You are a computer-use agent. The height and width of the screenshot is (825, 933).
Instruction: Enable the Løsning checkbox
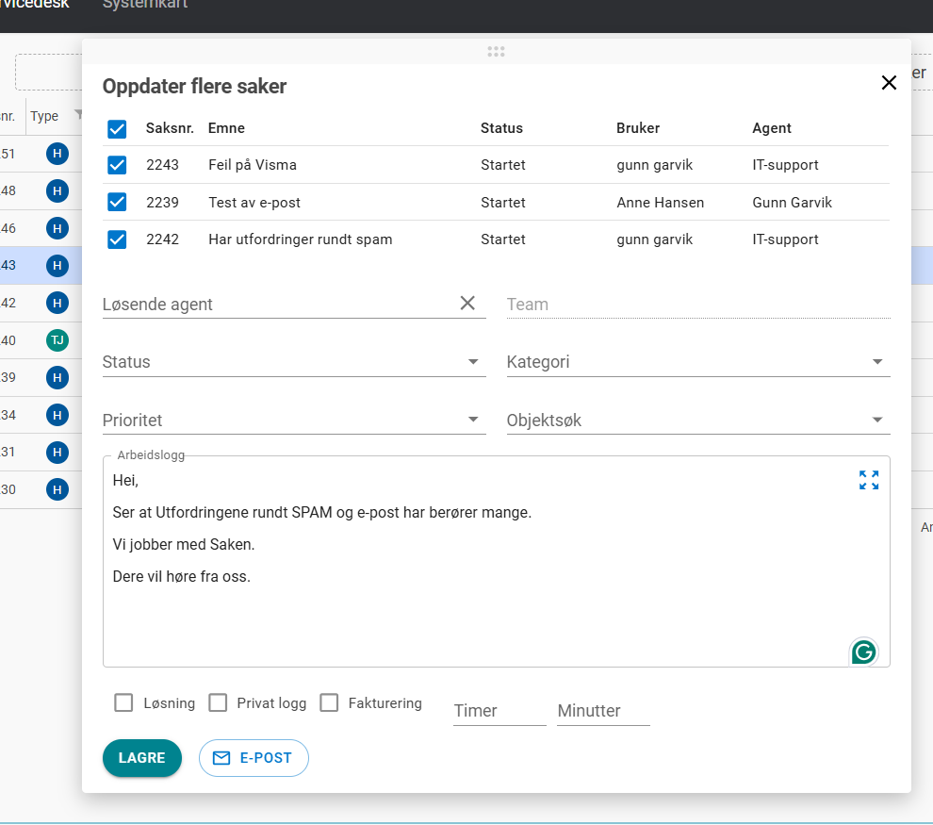click(123, 702)
